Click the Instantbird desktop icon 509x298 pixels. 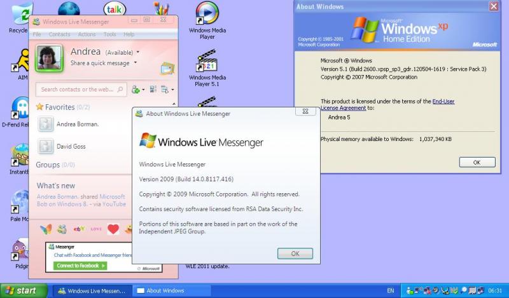coord(19,159)
